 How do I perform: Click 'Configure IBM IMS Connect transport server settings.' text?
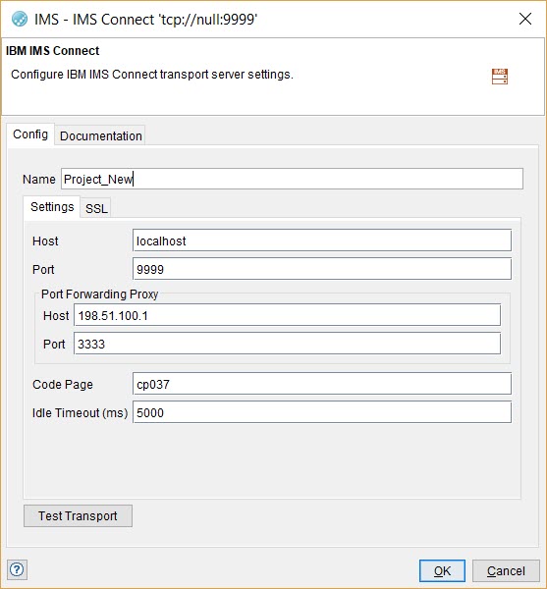pos(152,75)
